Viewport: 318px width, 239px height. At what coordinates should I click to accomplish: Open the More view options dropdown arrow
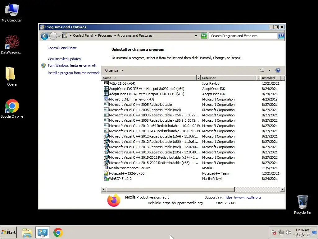coord(270,70)
